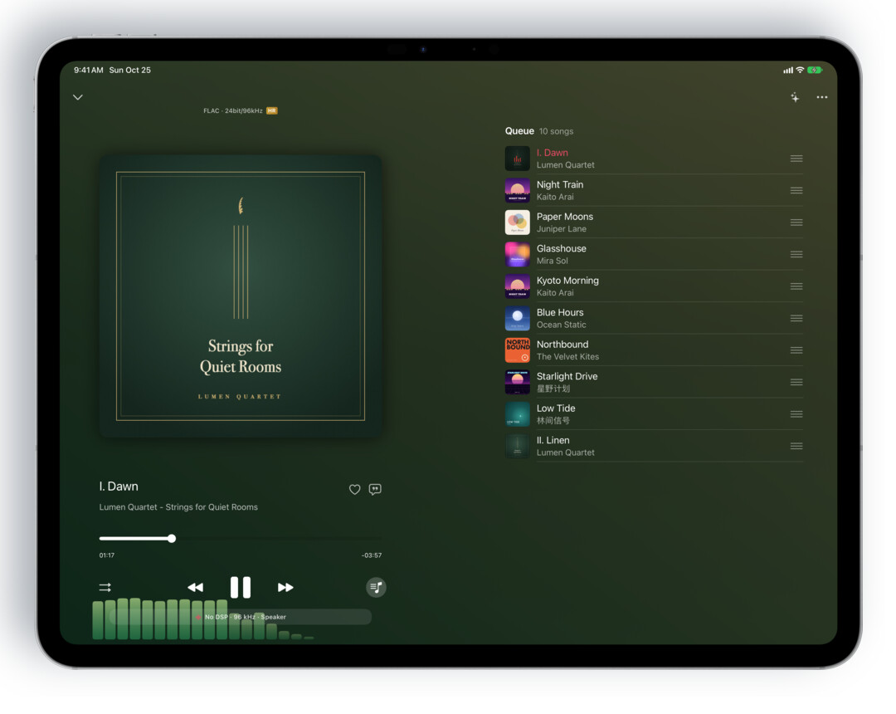Open the artist line Lumen Quartet - Strings for Quiet Rooms

click(x=178, y=507)
